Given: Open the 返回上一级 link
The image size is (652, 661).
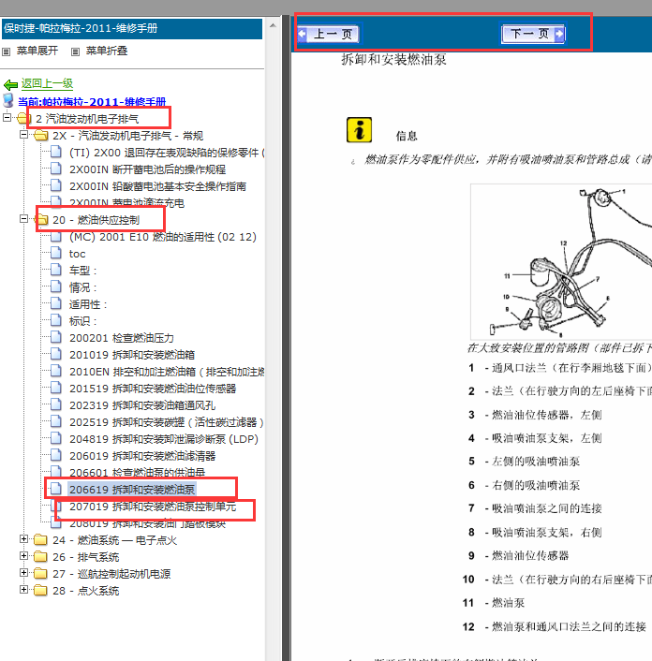Looking at the screenshot, I should tap(47, 83).
